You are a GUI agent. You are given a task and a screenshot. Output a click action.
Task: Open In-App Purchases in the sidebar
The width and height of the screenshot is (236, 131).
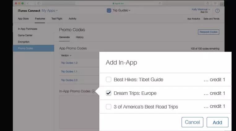click(x=27, y=29)
